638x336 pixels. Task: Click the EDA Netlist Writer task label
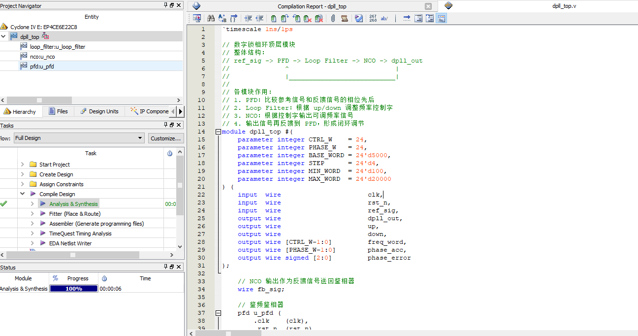coord(70,243)
